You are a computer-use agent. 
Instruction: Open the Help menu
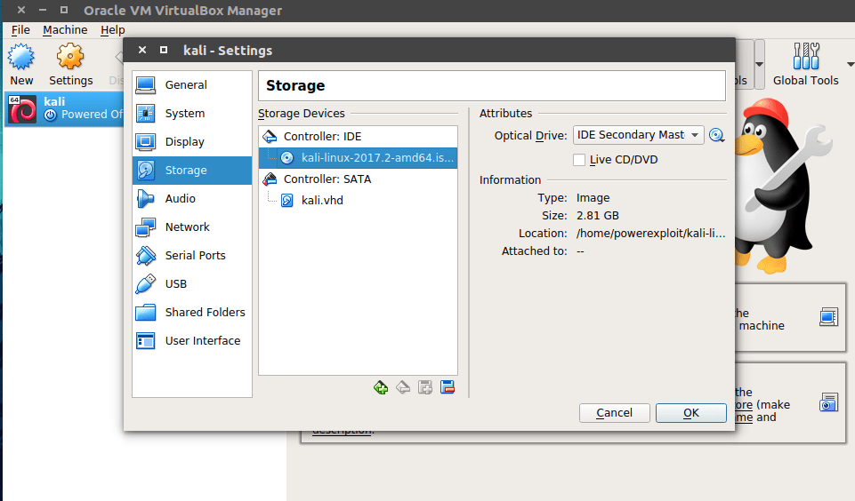[x=112, y=30]
